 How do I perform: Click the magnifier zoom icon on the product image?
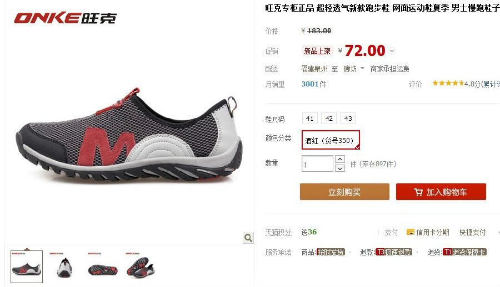pos(248,238)
